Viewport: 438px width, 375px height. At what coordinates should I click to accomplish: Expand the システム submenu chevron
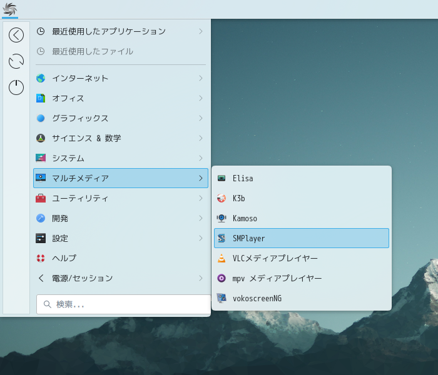coord(201,158)
